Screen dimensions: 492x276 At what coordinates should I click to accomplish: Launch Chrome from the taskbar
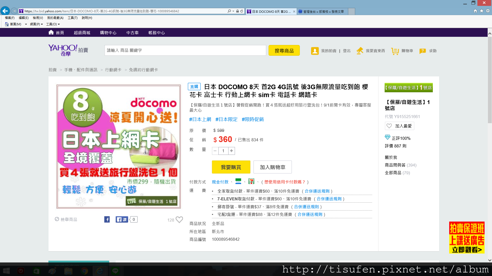pyautogui.click(x=84, y=271)
